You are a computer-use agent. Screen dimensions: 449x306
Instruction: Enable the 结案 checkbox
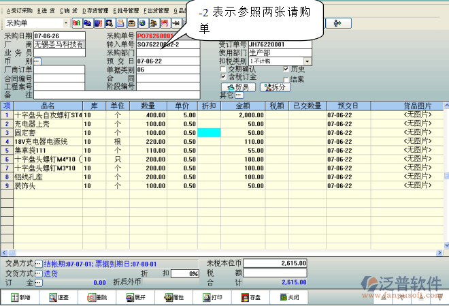284,79
